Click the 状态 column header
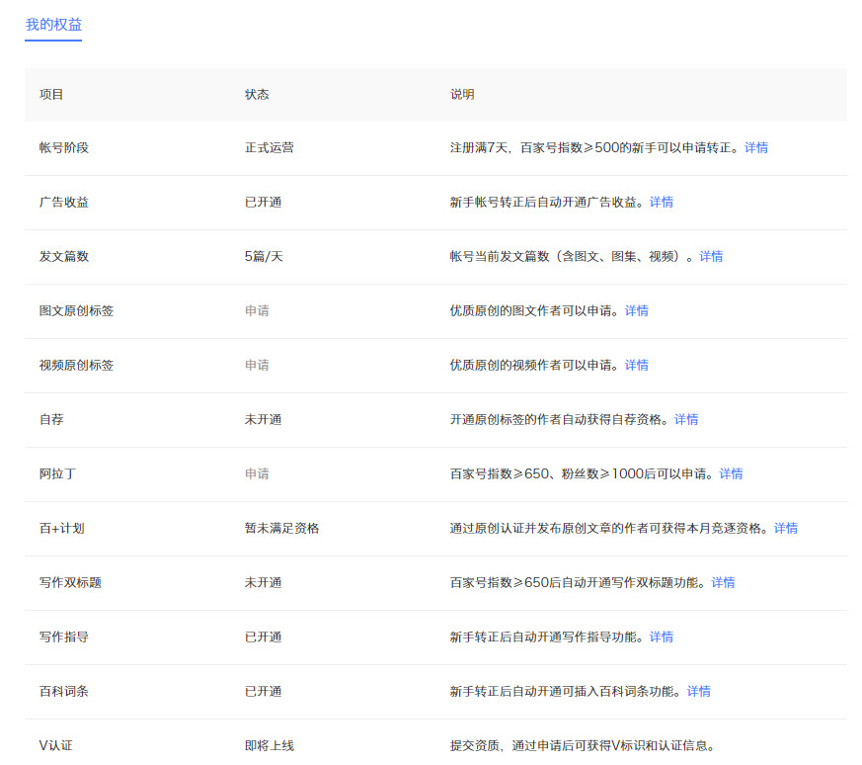 (x=257, y=95)
